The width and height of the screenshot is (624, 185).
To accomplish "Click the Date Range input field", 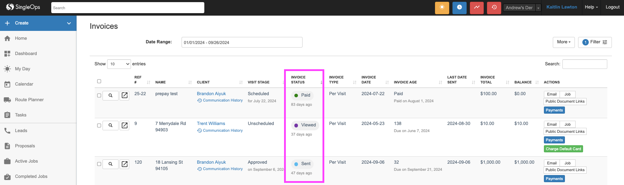I will click(242, 42).
